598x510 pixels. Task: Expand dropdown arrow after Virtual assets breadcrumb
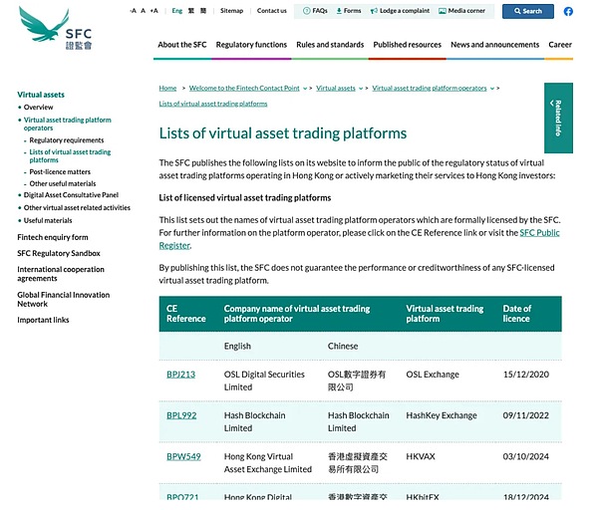(361, 89)
